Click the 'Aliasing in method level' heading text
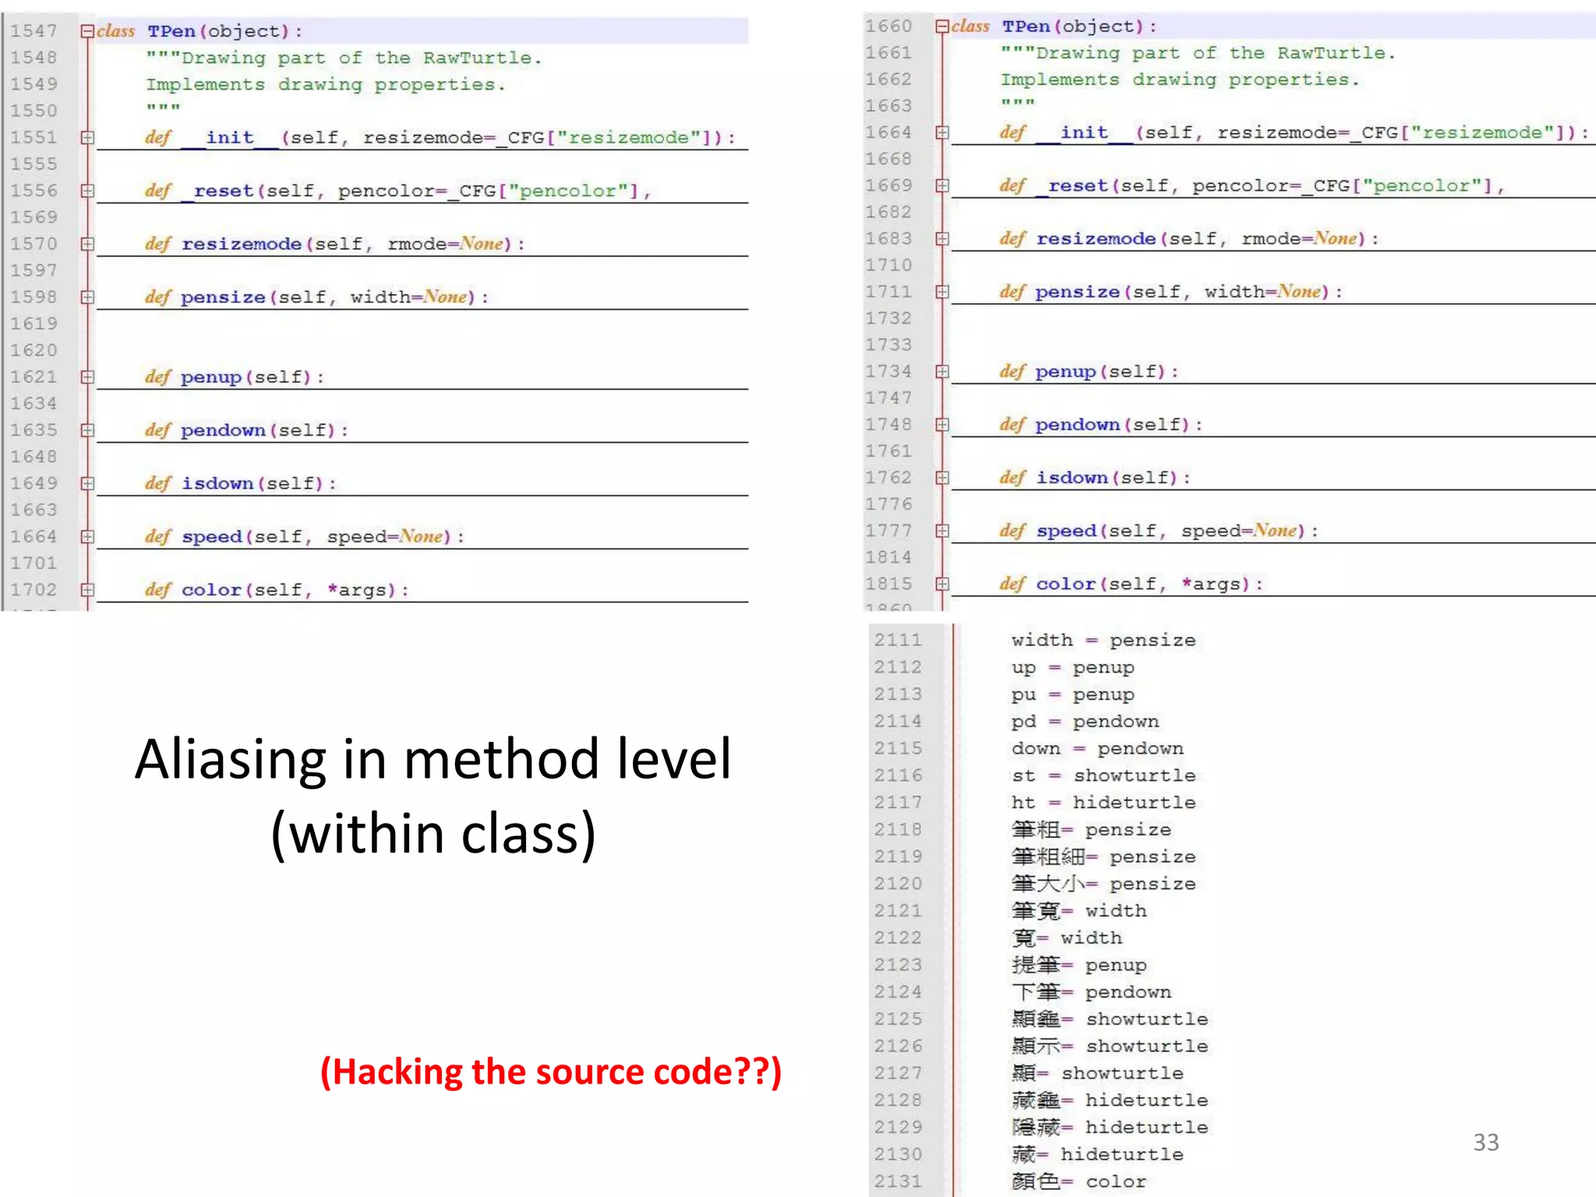1596x1197 pixels. 433,759
